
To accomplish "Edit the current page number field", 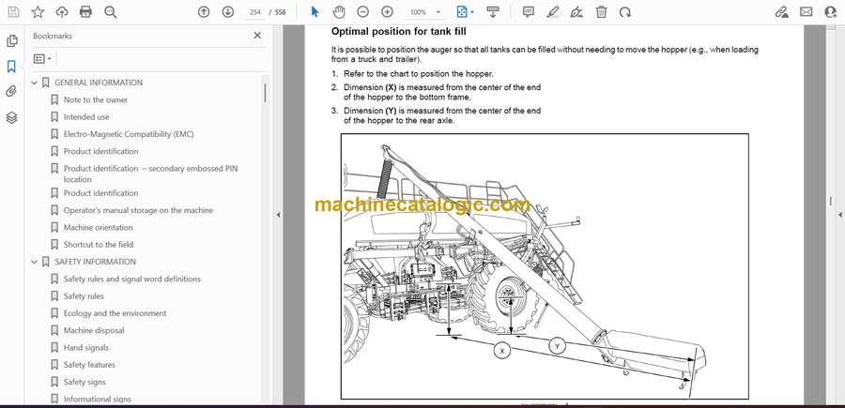I will [x=255, y=12].
